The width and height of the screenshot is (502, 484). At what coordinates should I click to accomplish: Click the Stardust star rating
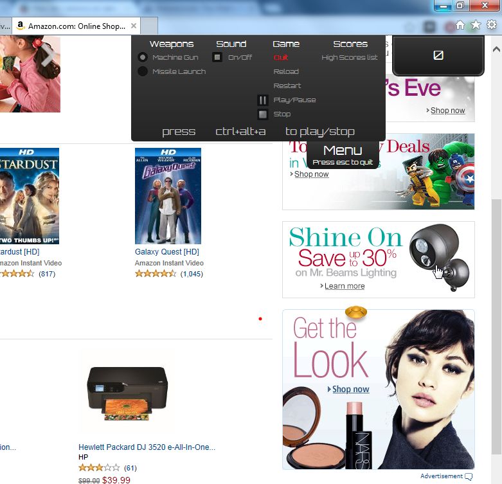(17, 274)
